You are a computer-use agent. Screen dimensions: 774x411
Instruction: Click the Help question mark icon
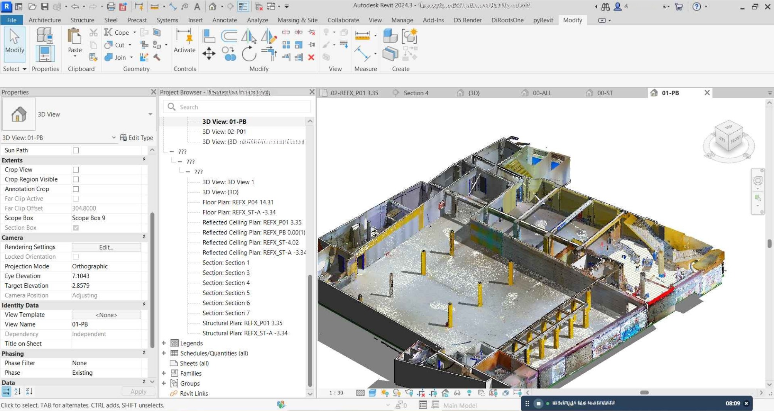(696, 7)
